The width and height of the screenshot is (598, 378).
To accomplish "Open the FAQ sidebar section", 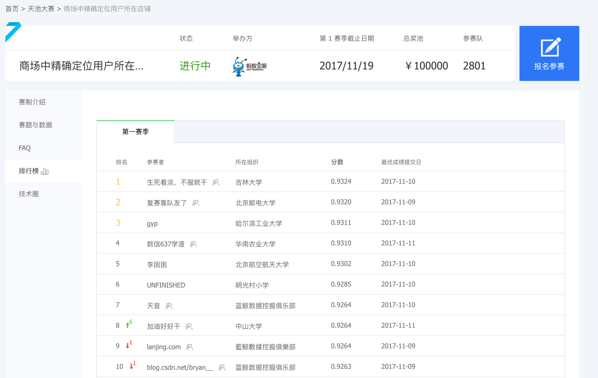I will 24,148.
